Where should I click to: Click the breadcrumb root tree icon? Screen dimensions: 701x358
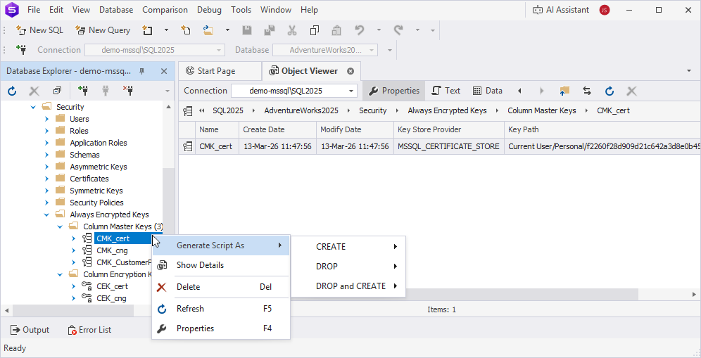point(188,110)
